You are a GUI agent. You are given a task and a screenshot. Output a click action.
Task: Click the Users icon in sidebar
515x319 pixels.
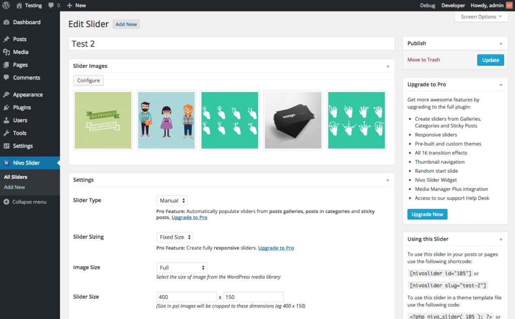[x=7, y=120]
